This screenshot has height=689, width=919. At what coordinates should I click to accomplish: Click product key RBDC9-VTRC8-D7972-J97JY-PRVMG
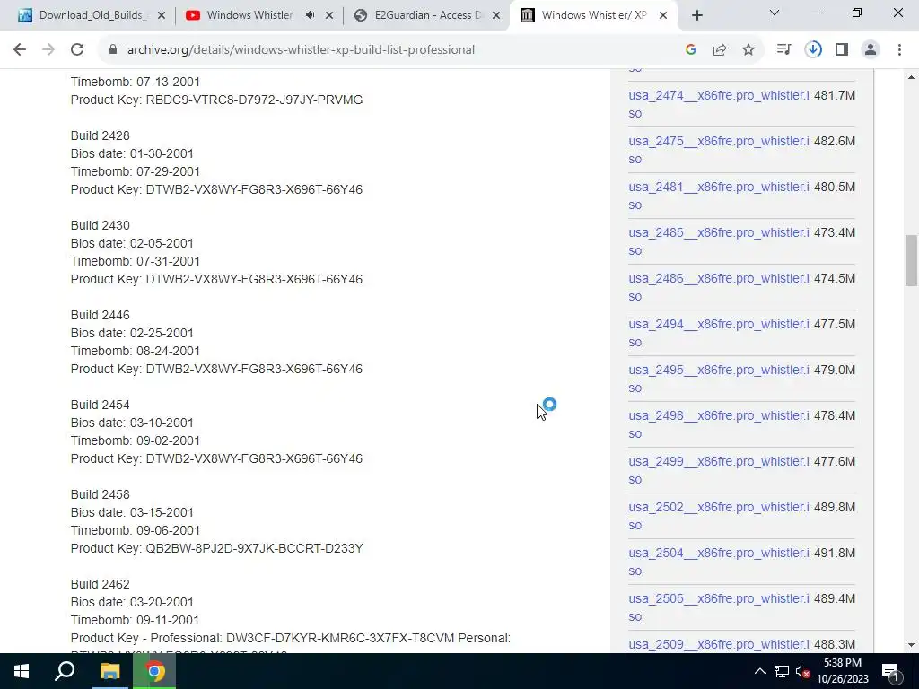tap(254, 100)
